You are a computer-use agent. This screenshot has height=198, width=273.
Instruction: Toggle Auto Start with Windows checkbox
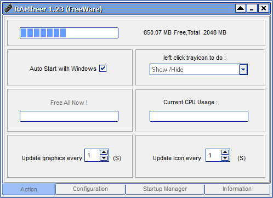point(103,69)
